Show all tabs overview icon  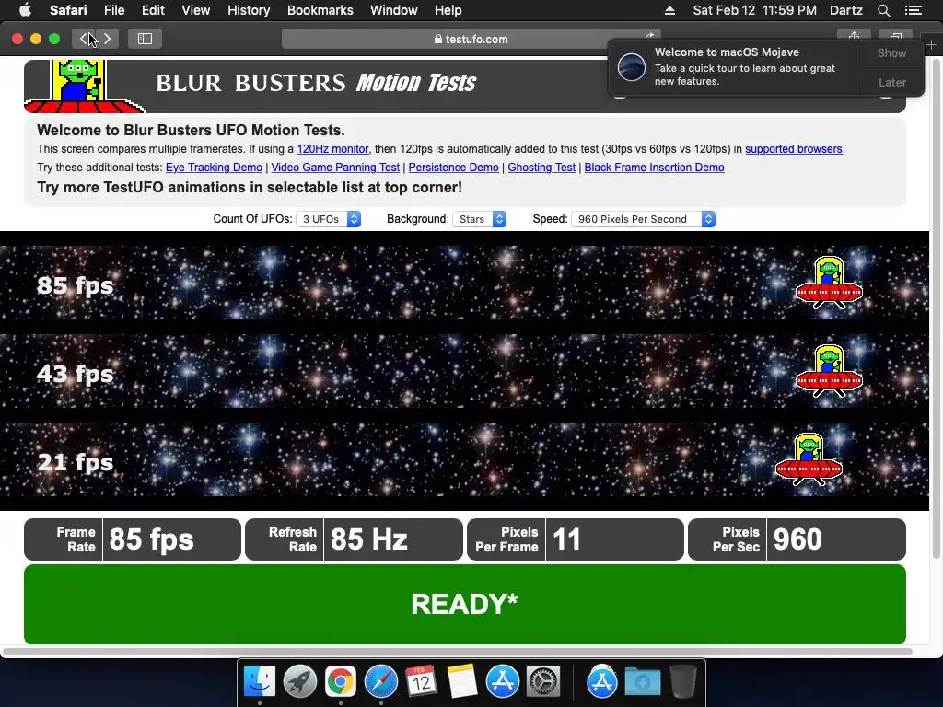pyautogui.click(x=895, y=36)
